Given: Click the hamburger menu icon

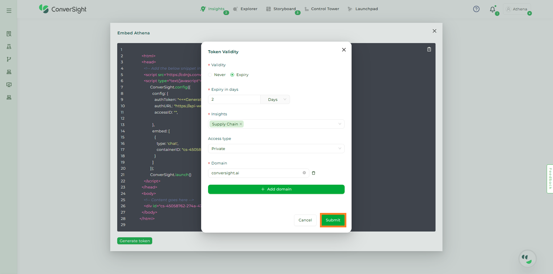Looking at the screenshot, I should [9, 11].
